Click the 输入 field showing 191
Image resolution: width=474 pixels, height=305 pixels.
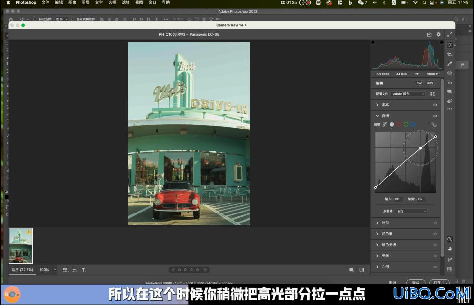[398, 199]
